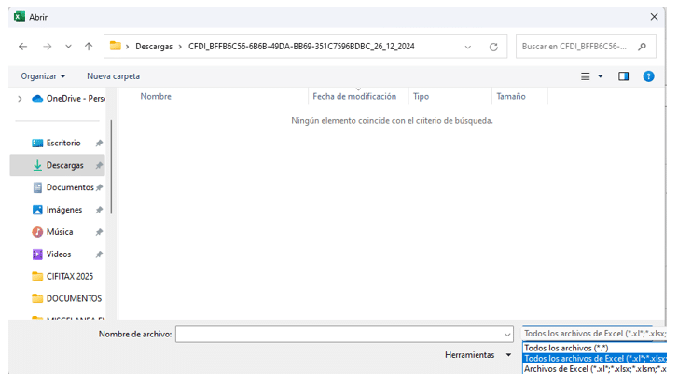Select the CIFITAX 2025 folder

pos(69,276)
